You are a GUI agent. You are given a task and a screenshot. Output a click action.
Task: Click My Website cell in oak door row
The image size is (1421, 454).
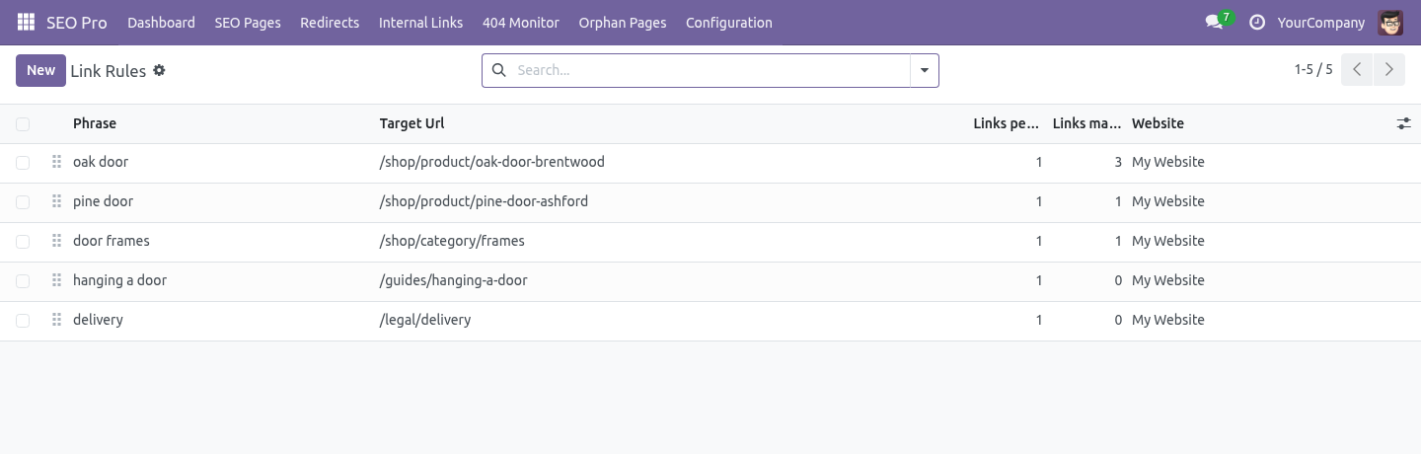click(x=1168, y=162)
